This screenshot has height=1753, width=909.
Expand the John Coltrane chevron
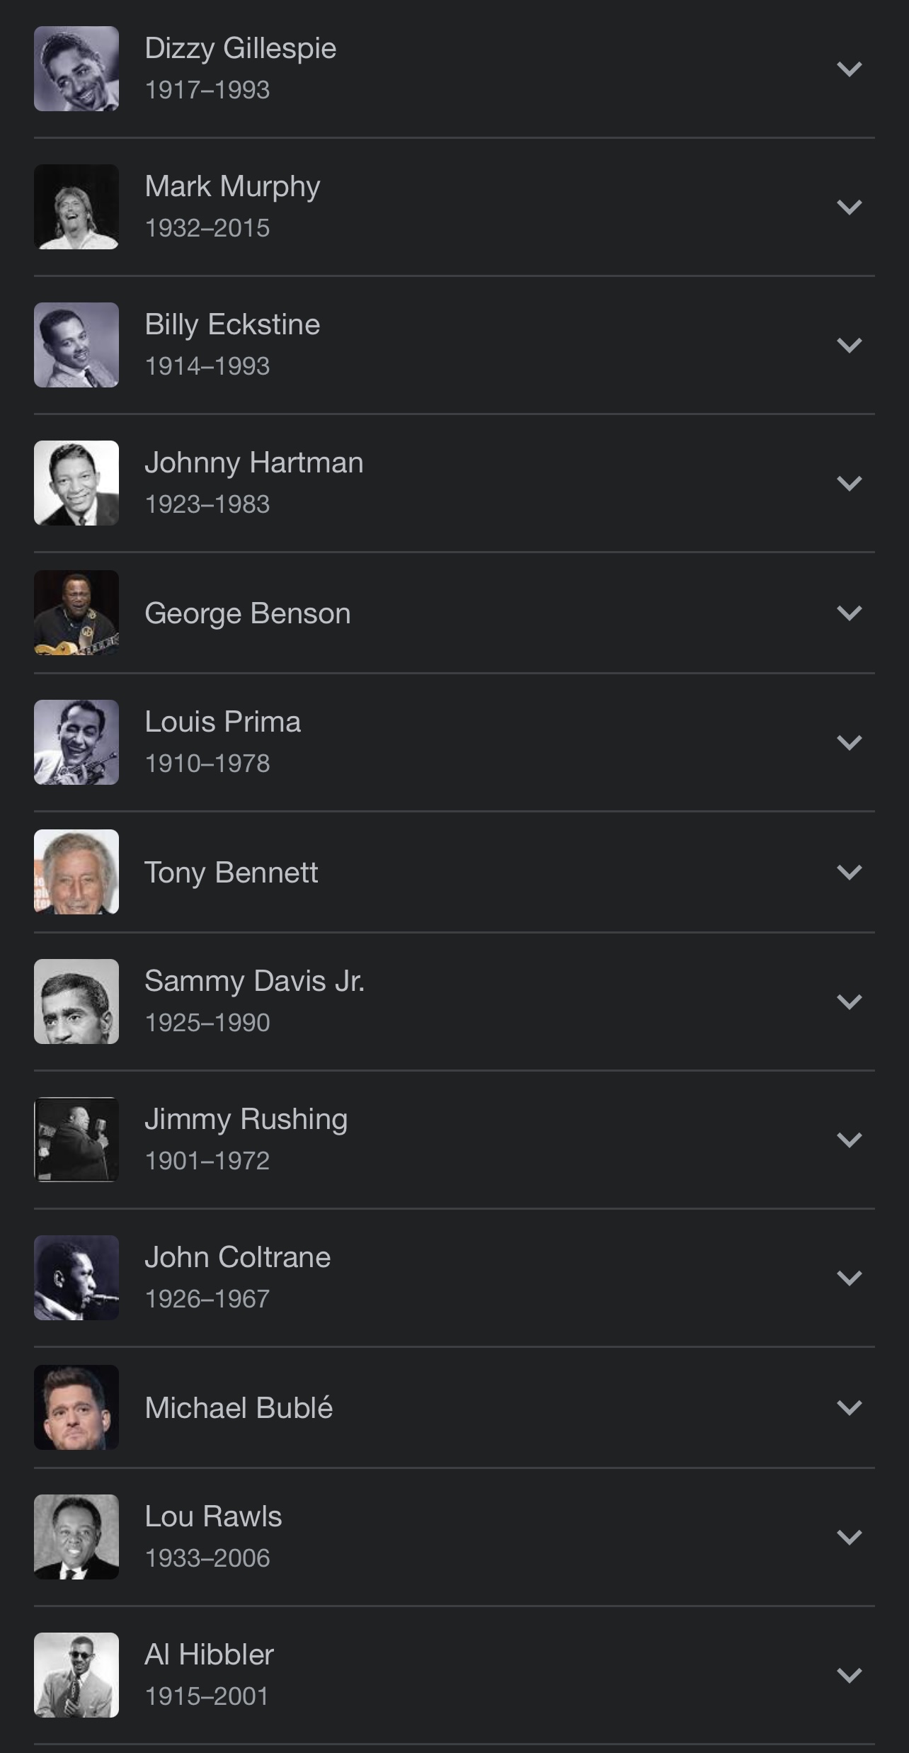pos(849,1278)
